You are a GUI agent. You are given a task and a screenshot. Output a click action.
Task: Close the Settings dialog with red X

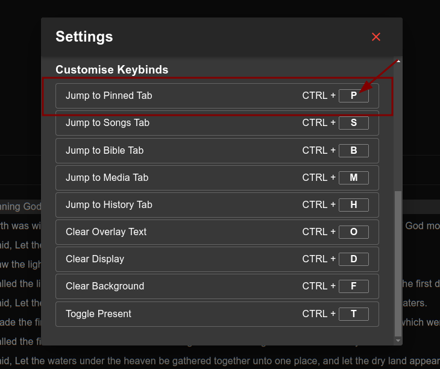(376, 37)
